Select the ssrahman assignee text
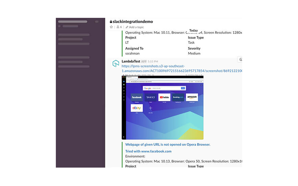Image resolution: width=298 pixels, height=186 pixels. click(x=132, y=53)
